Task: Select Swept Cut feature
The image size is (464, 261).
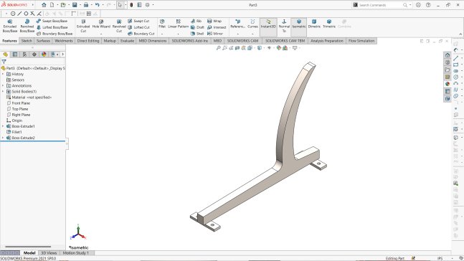Action: pyautogui.click(x=138, y=21)
